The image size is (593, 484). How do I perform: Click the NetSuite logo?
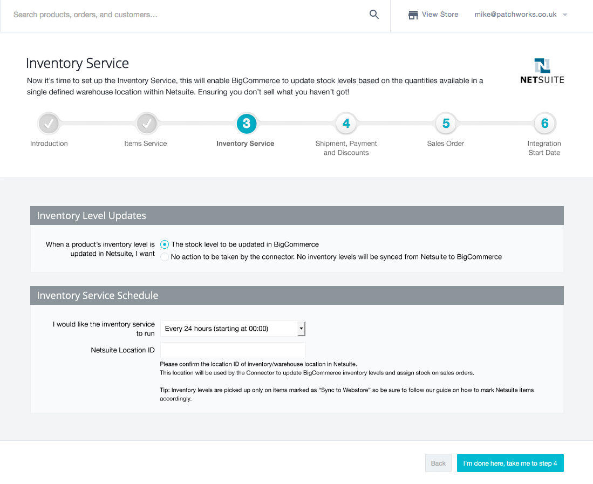pyautogui.click(x=542, y=71)
